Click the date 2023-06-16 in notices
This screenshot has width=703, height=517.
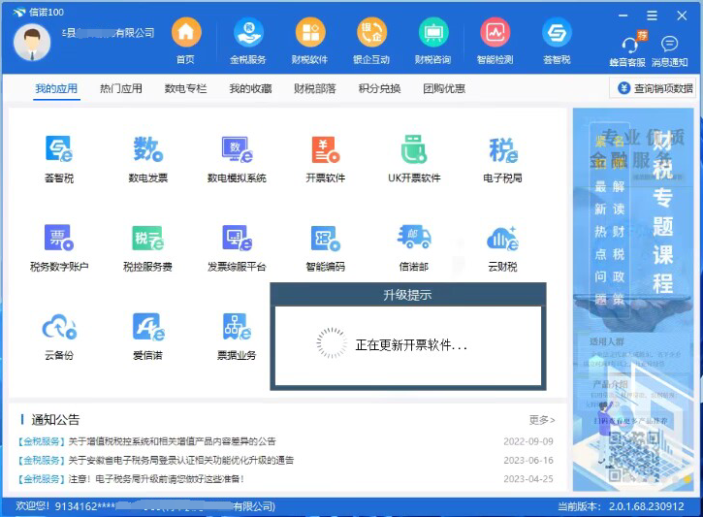528,461
